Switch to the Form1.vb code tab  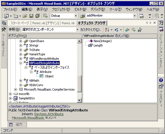(68, 23)
